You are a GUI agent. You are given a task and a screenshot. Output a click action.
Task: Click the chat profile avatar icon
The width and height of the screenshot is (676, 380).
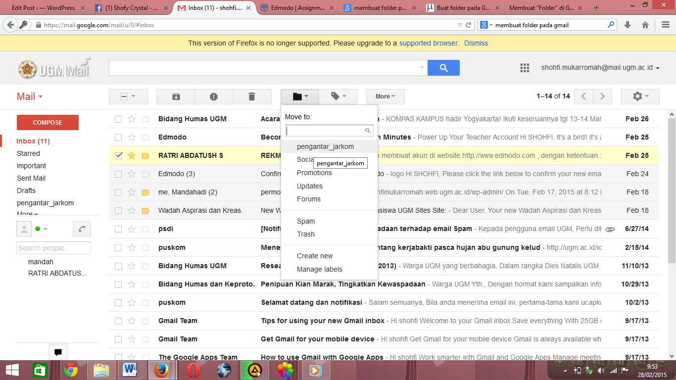click(24, 229)
